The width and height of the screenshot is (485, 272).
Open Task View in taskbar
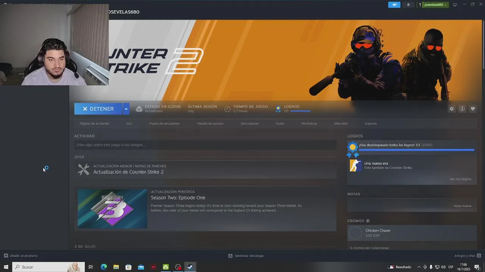91,267
